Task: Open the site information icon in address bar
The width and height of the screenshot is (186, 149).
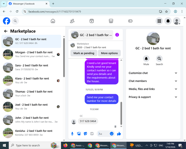Action: click(x=25, y=12)
